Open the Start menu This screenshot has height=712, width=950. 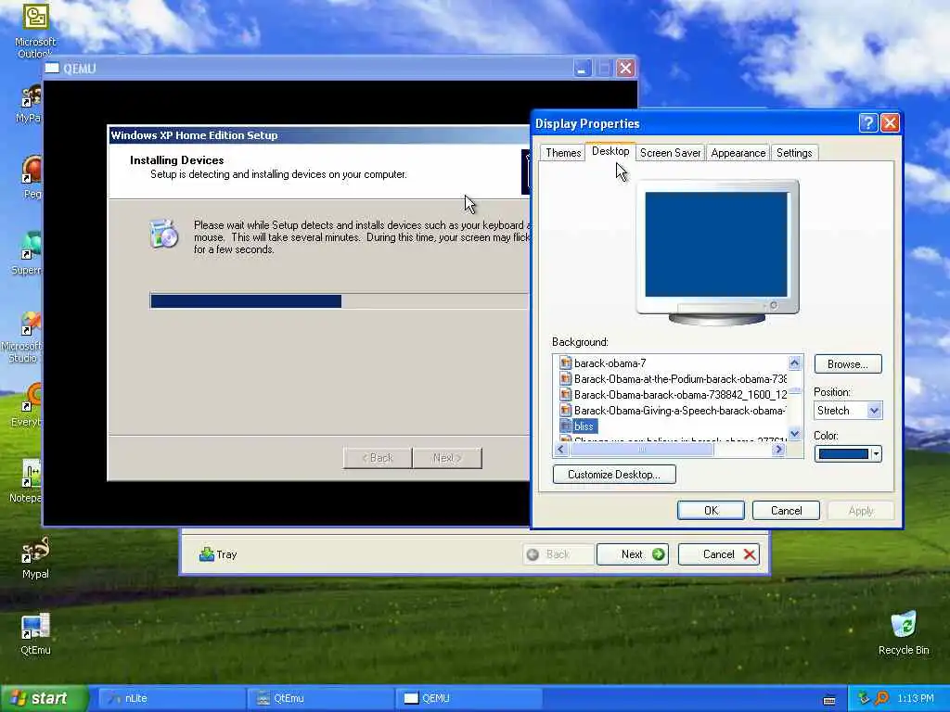44,698
